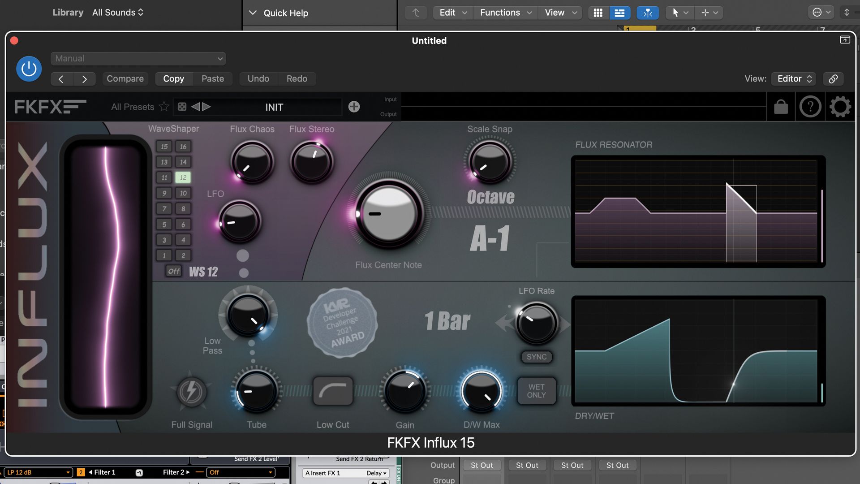
Task: Open plugin settings via the gear icon
Action: click(840, 107)
